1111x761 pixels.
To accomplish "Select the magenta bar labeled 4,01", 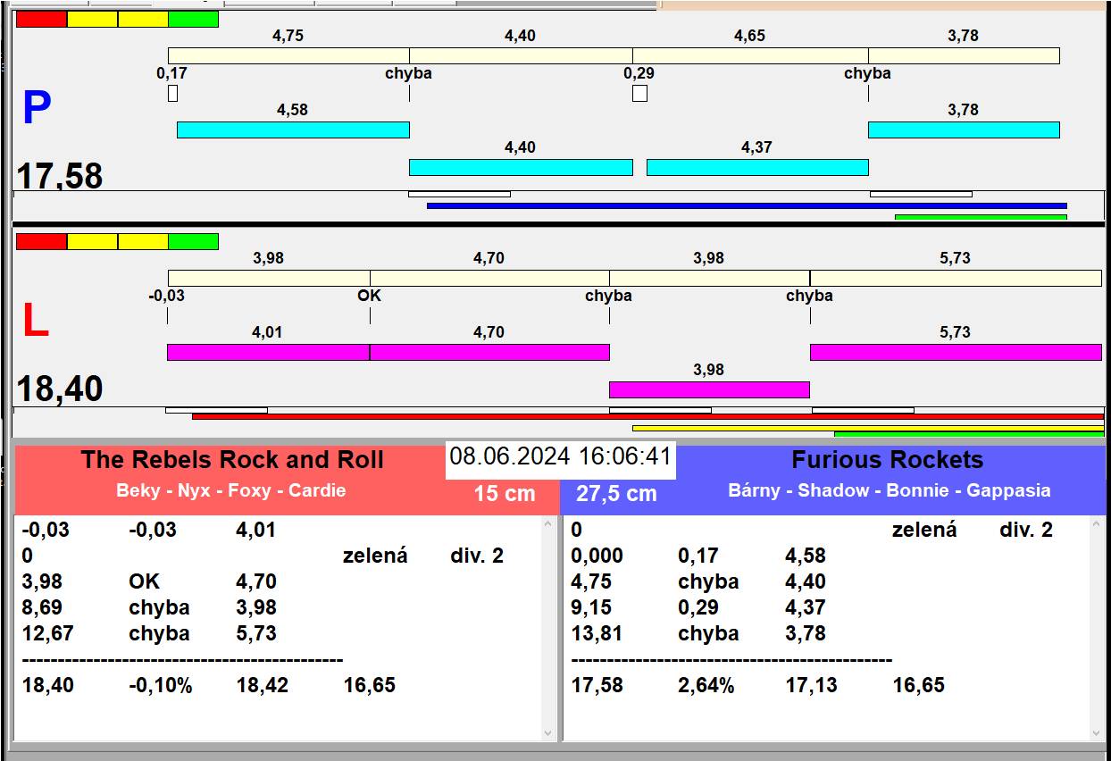I will click(x=268, y=352).
